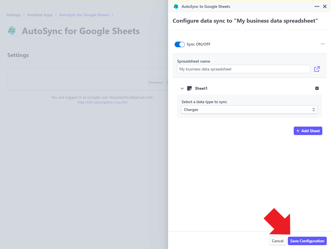331x249 pixels.
Task: Click the Sheet1 label
Action: 201,88
